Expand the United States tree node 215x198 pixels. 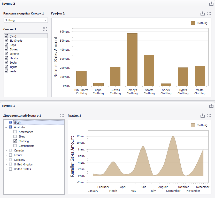coord(6,169)
